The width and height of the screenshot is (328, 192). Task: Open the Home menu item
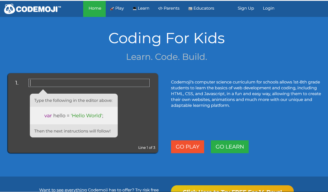tap(95, 9)
